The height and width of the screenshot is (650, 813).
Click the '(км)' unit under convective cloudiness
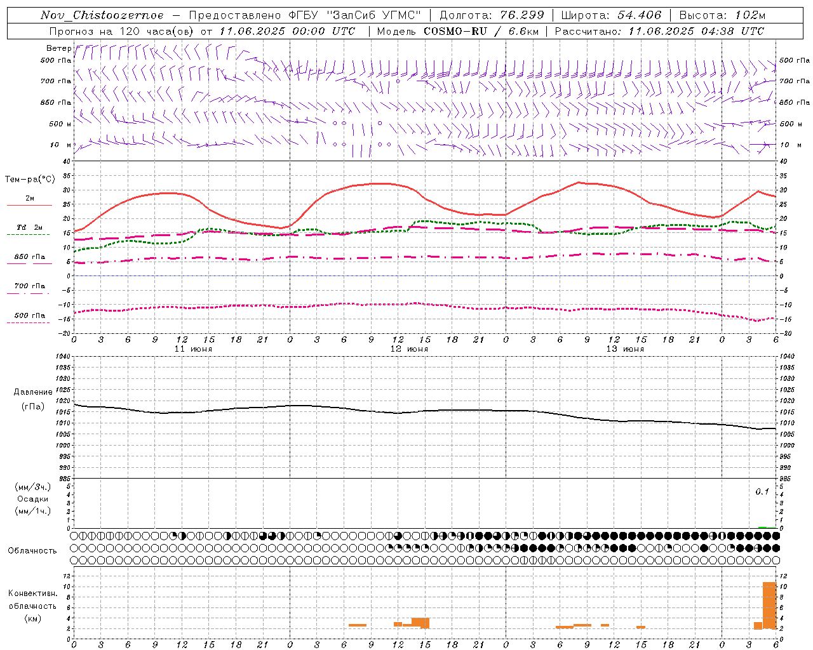click(33, 618)
